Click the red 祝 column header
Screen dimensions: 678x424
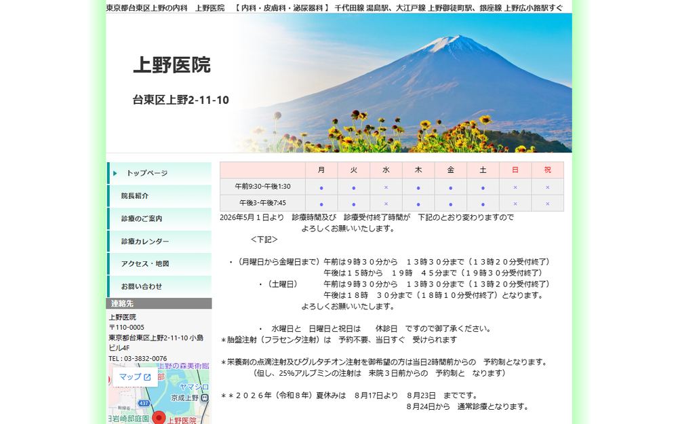point(547,170)
